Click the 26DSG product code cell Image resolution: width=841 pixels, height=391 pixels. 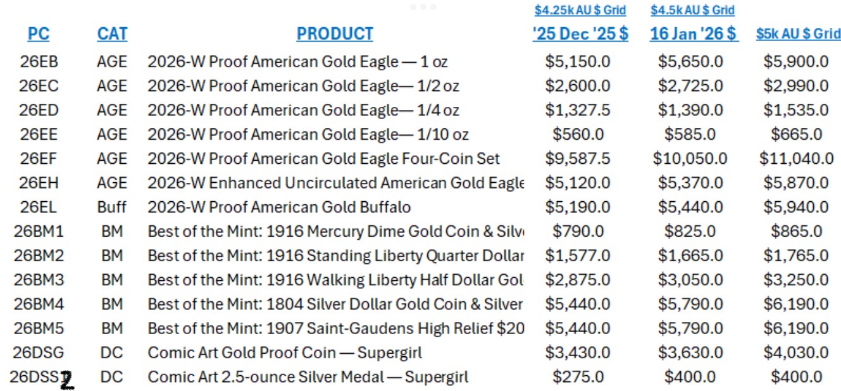click(39, 352)
